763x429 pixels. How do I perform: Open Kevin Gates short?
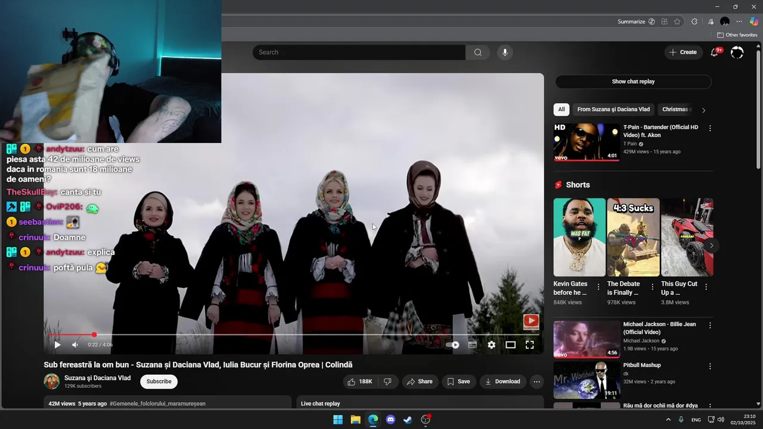click(x=579, y=237)
